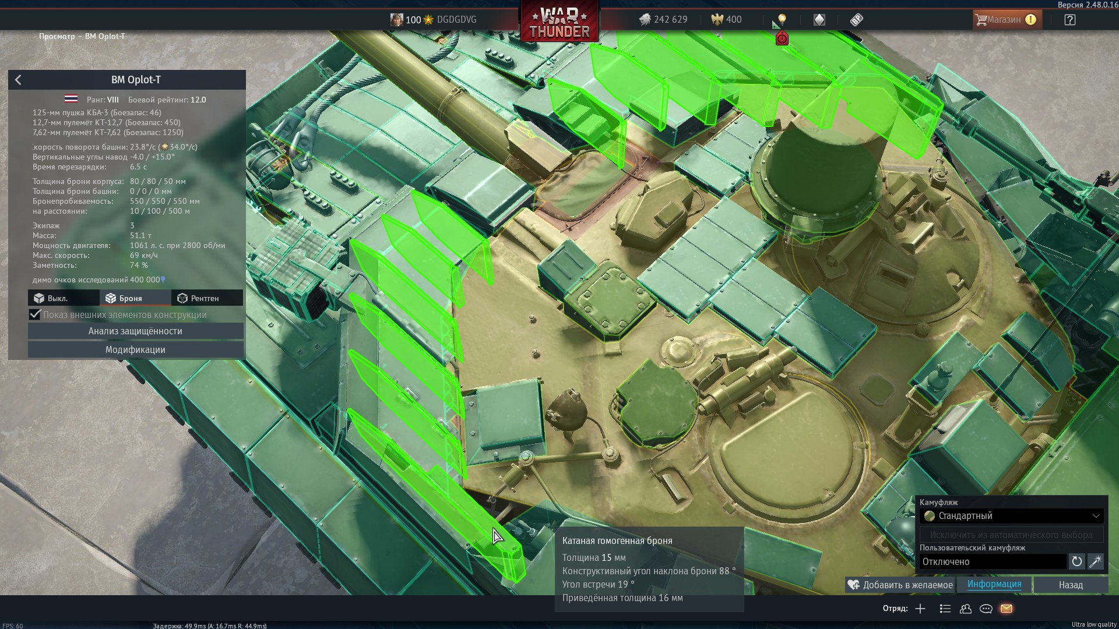Open the player profile avatar icon
1119x629 pixels.
(x=397, y=19)
